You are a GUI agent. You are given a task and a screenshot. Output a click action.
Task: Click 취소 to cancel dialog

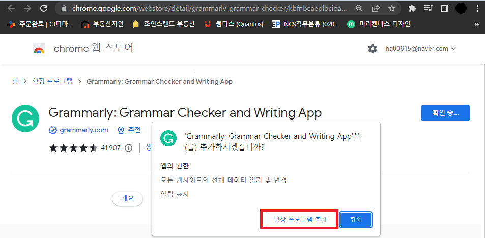pyautogui.click(x=356, y=220)
